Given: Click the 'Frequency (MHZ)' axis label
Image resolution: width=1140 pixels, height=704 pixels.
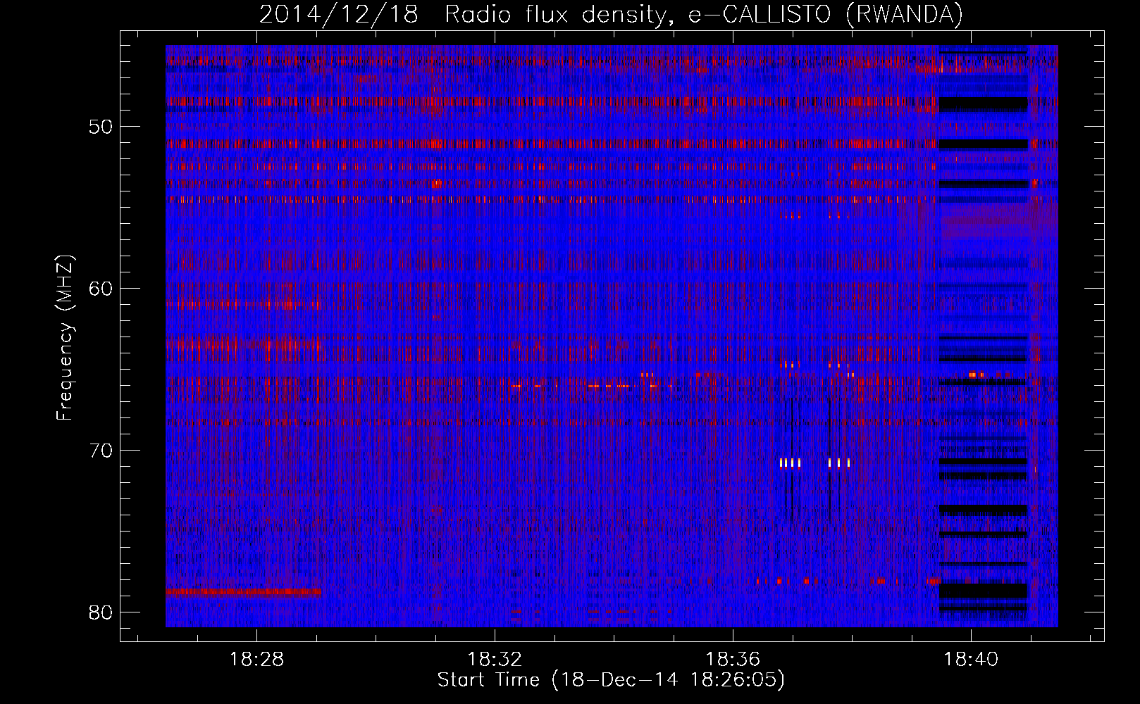Looking at the screenshot, I should tap(65, 338).
